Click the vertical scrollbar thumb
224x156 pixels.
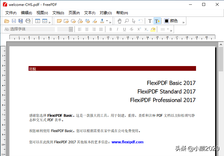[x=221, y=59]
